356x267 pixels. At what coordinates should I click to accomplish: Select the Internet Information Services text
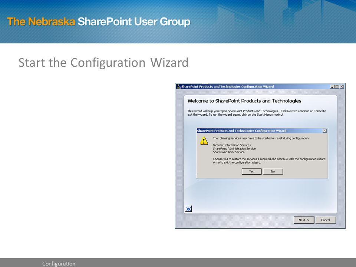pyautogui.click(x=232, y=145)
